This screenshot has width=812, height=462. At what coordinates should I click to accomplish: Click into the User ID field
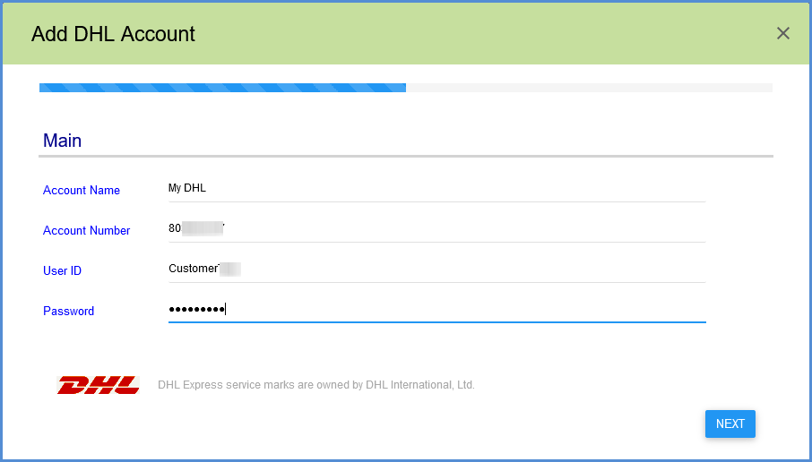tap(437, 269)
